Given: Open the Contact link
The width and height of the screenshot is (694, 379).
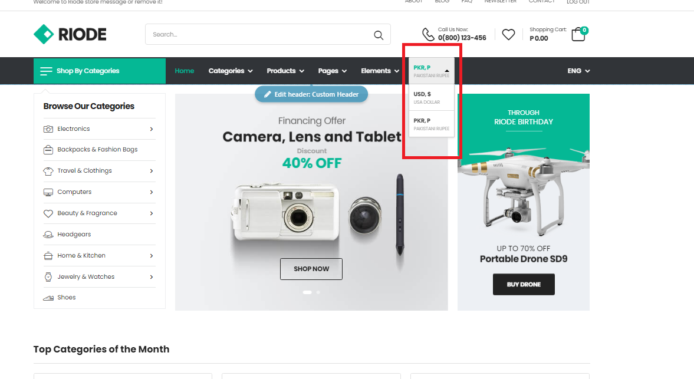Looking at the screenshot, I should pos(541,1).
